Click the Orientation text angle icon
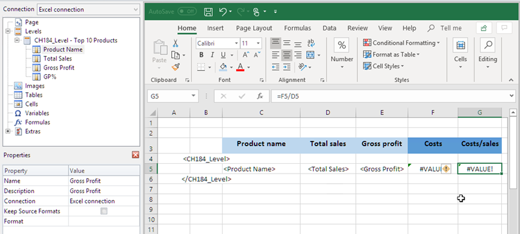520x234 pixels. click(x=302, y=68)
